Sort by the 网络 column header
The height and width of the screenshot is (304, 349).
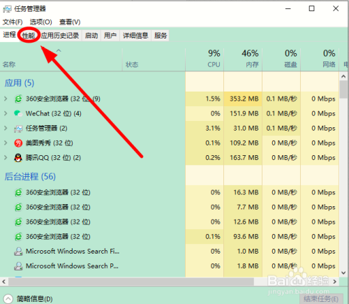pos(320,59)
